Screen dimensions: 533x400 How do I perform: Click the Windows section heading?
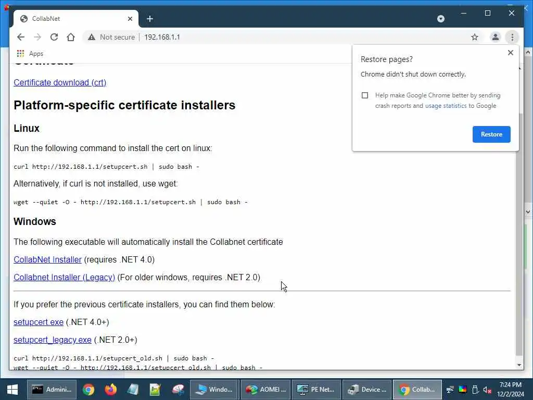click(x=35, y=221)
